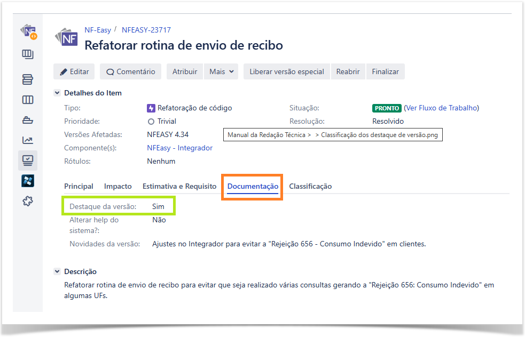525x337 pixels.
Task: Click the Resolvido resolution value
Action: pos(388,122)
